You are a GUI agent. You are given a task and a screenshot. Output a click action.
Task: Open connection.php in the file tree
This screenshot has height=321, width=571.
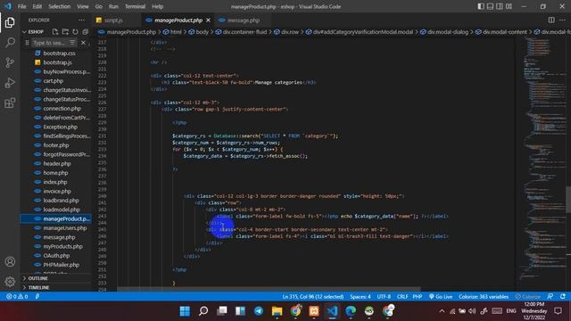pos(62,109)
